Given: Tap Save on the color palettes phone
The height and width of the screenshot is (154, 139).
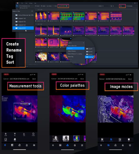Looking at the screenshot, I should click(82, 79).
